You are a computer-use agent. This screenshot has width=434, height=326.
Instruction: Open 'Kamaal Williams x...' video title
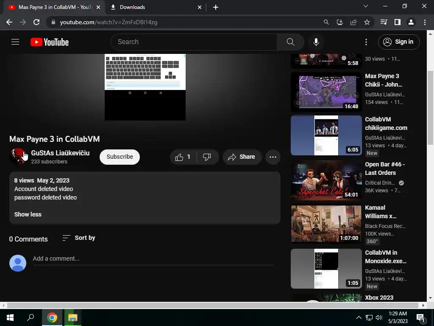(x=381, y=212)
